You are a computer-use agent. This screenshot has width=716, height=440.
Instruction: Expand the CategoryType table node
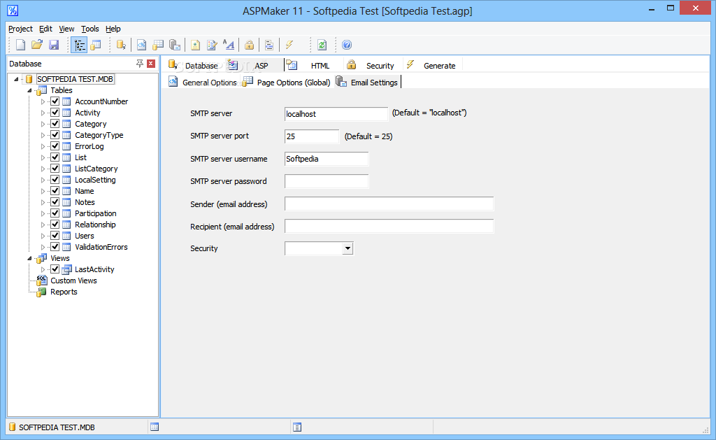(43, 135)
